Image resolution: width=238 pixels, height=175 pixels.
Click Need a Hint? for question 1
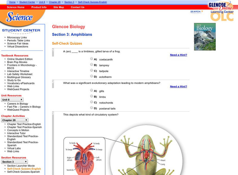[178, 55]
